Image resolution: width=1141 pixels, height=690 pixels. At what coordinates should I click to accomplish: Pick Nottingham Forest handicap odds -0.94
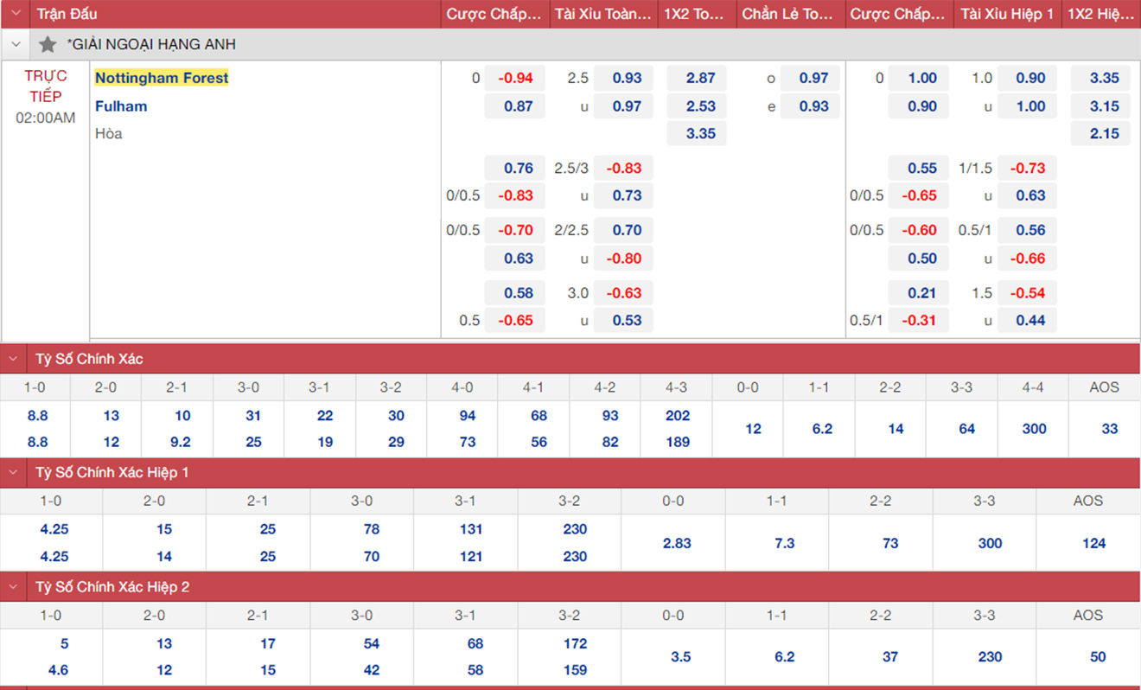[515, 78]
